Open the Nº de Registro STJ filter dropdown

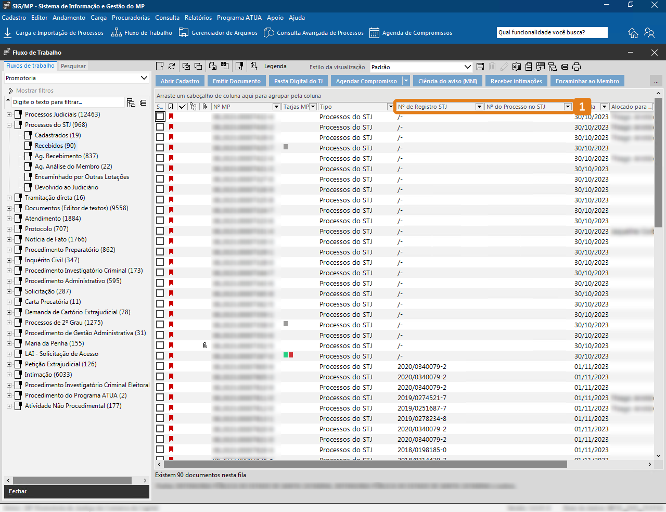[479, 107]
